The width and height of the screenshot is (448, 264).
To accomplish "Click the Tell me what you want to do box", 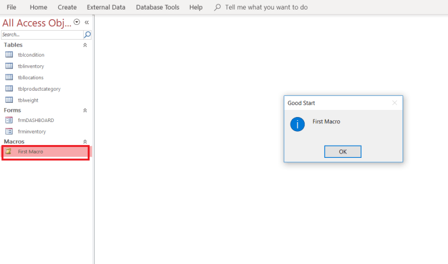I will (x=266, y=7).
